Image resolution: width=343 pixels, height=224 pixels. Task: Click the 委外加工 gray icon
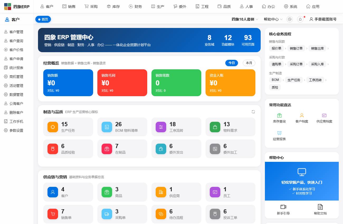215,149
